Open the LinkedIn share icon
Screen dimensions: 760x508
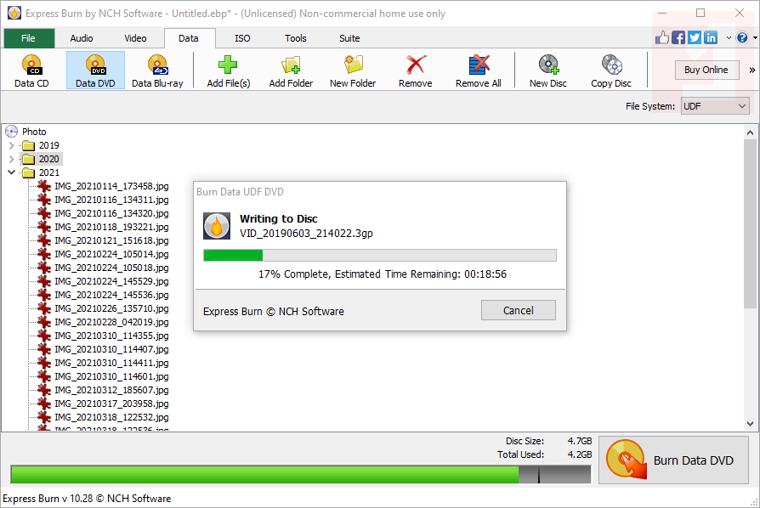pyautogui.click(x=711, y=37)
